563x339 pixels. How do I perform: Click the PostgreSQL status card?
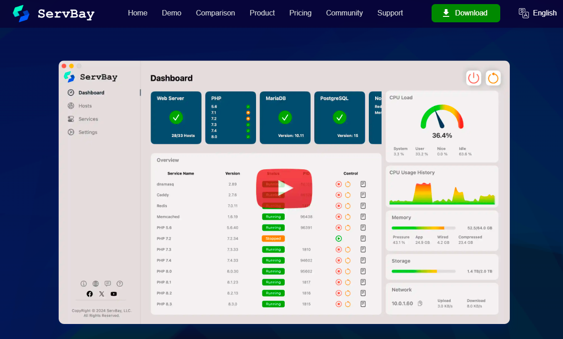coord(340,118)
